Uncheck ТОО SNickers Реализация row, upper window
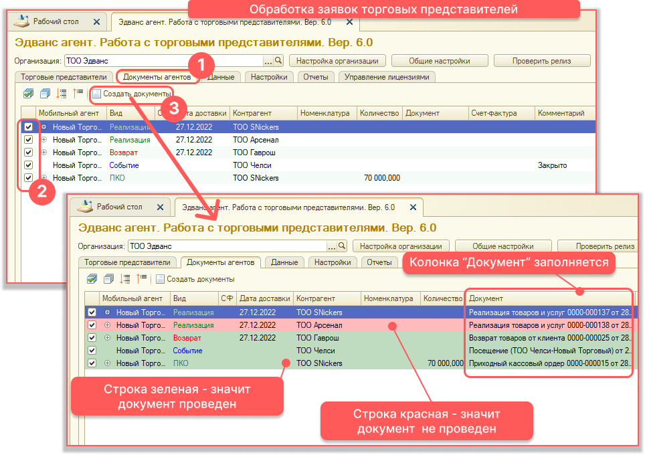 28,126
